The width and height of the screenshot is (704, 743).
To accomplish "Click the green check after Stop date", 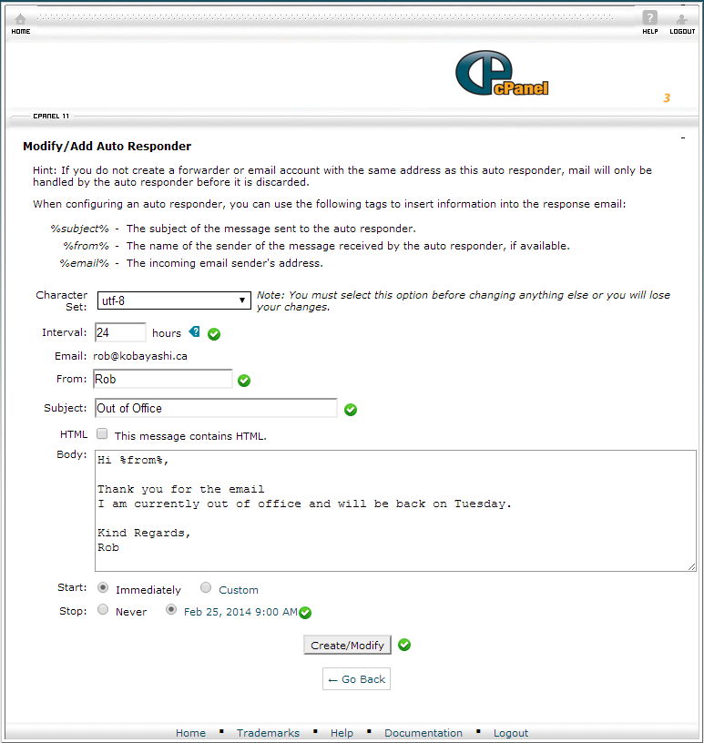I will coord(305,613).
